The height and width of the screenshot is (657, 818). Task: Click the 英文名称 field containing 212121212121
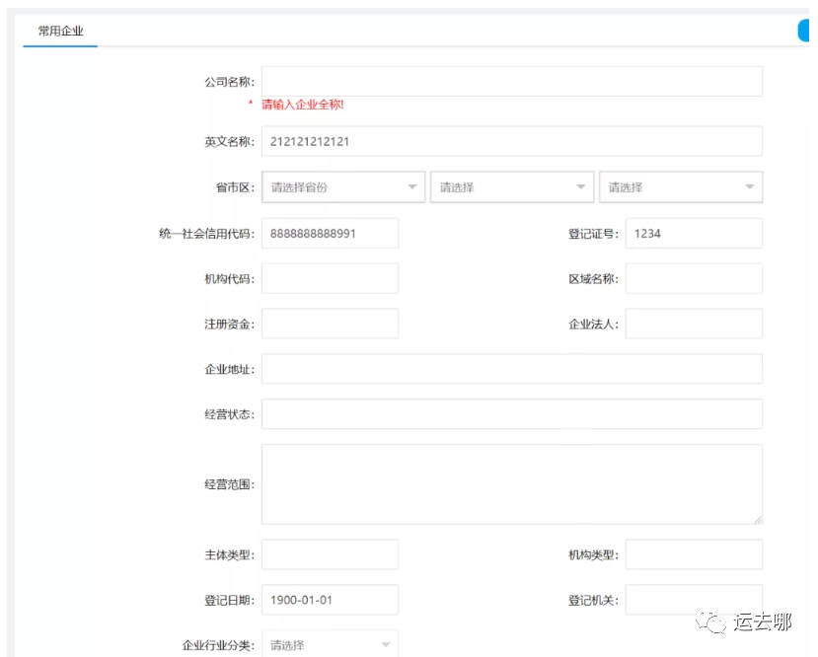(x=511, y=141)
